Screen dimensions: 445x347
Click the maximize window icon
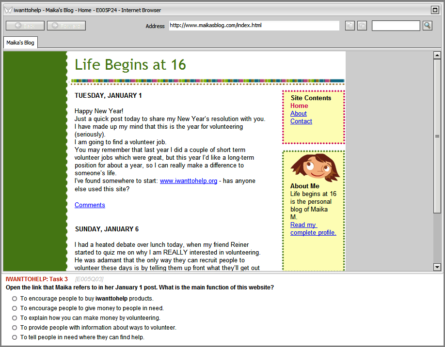434,10
